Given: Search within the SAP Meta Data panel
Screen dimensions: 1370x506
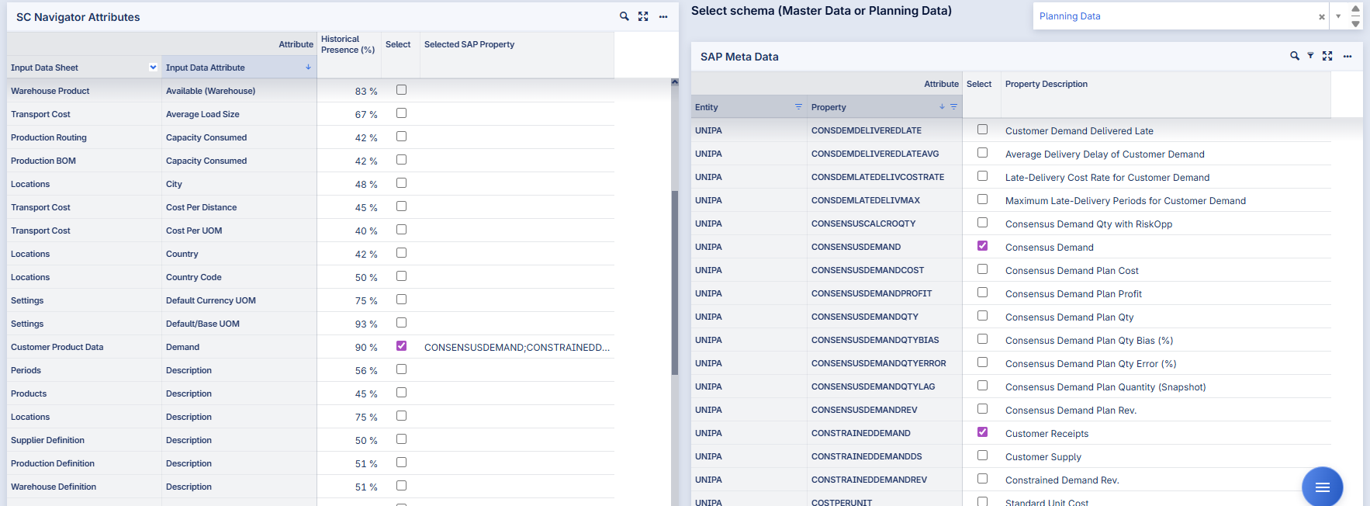Looking at the screenshot, I should pyautogui.click(x=1294, y=56).
